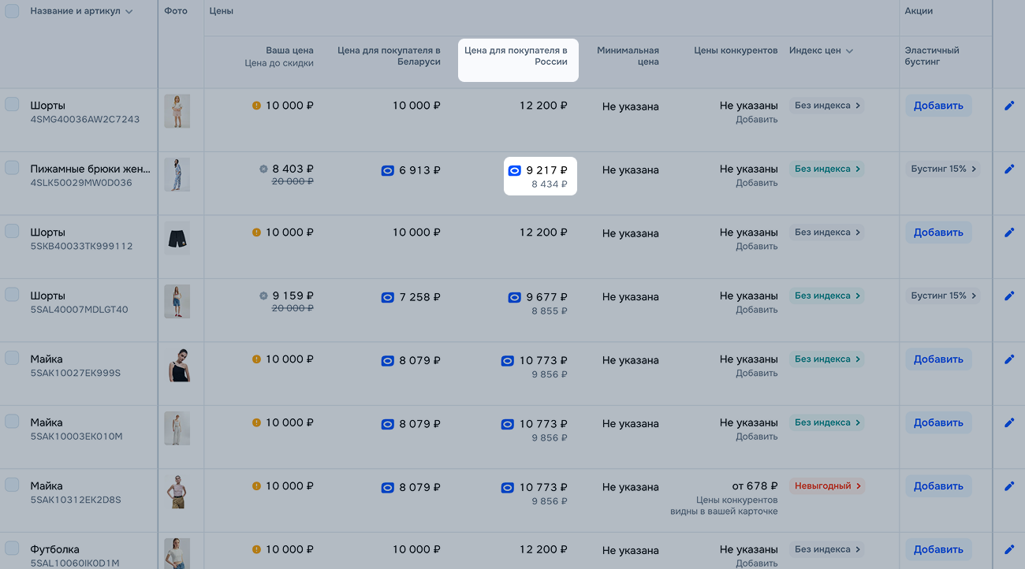Click Добавить button for Майка 5SAK10027EK999S
The image size is (1025, 569).
click(x=938, y=359)
